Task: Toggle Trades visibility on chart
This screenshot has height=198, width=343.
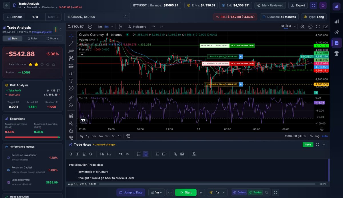Action: click(x=255, y=193)
